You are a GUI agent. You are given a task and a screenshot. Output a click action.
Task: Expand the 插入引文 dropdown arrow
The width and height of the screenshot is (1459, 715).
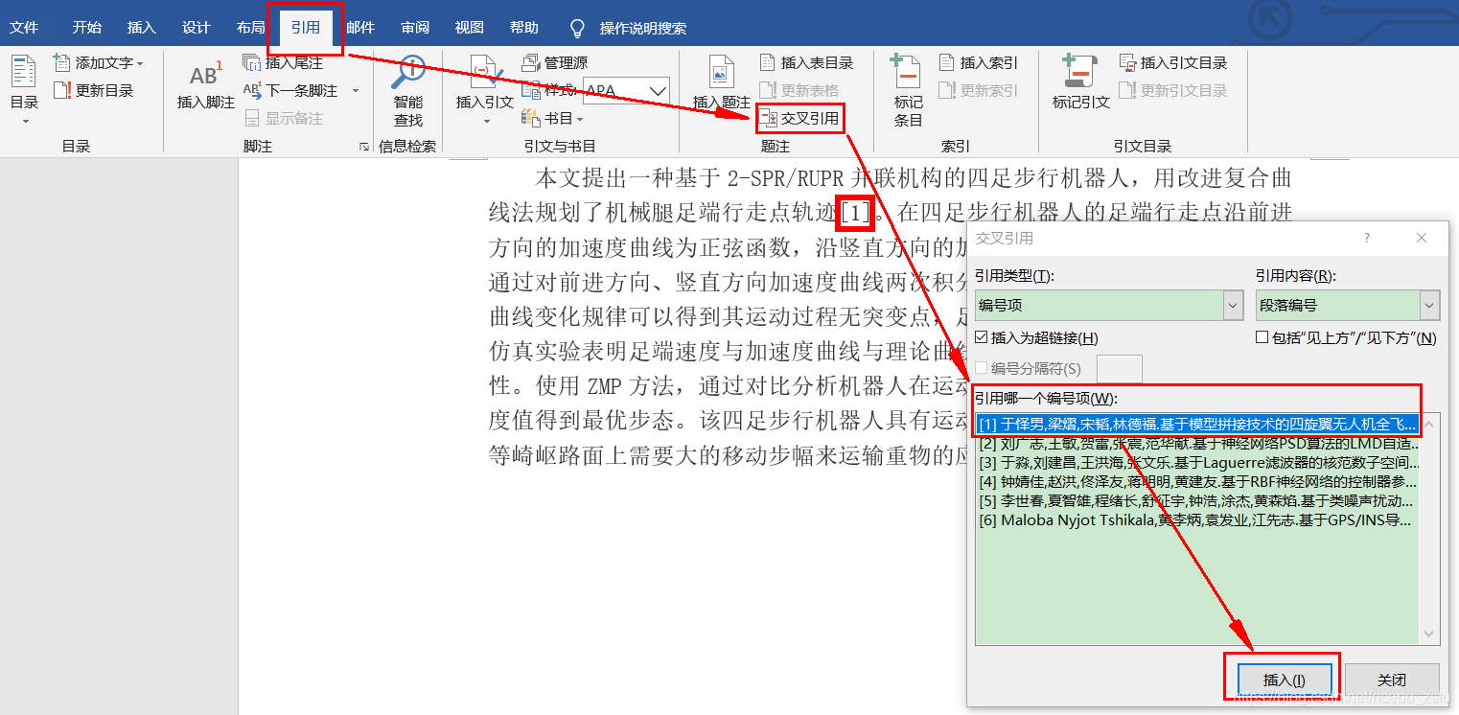486,121
